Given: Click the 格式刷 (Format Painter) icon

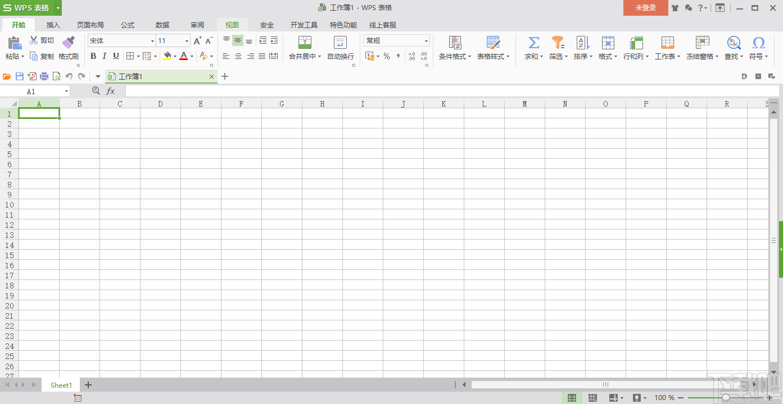Looking at the screenshot, I should [x=69, y=48].
